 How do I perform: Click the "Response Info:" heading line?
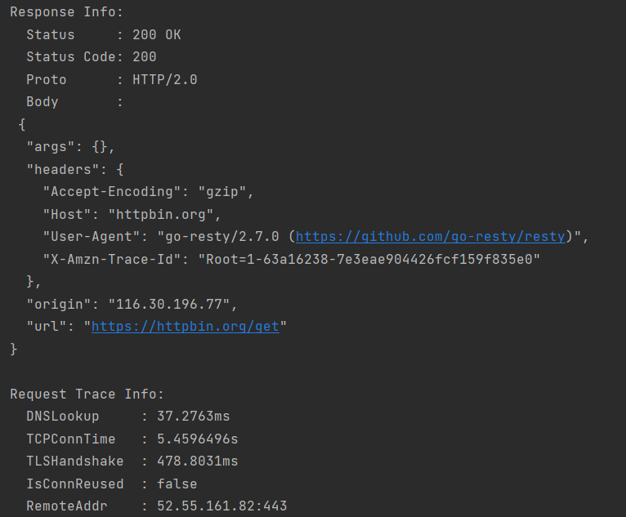(67, 13)
